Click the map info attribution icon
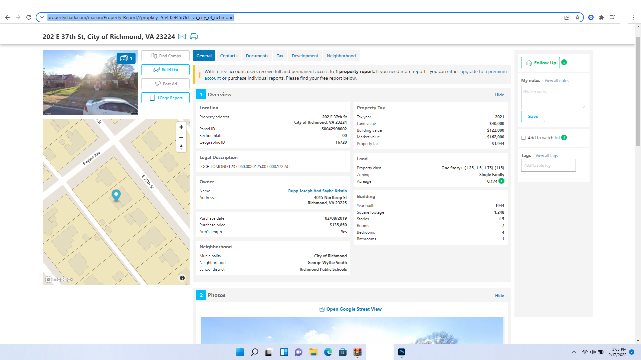 click(182, 278)
